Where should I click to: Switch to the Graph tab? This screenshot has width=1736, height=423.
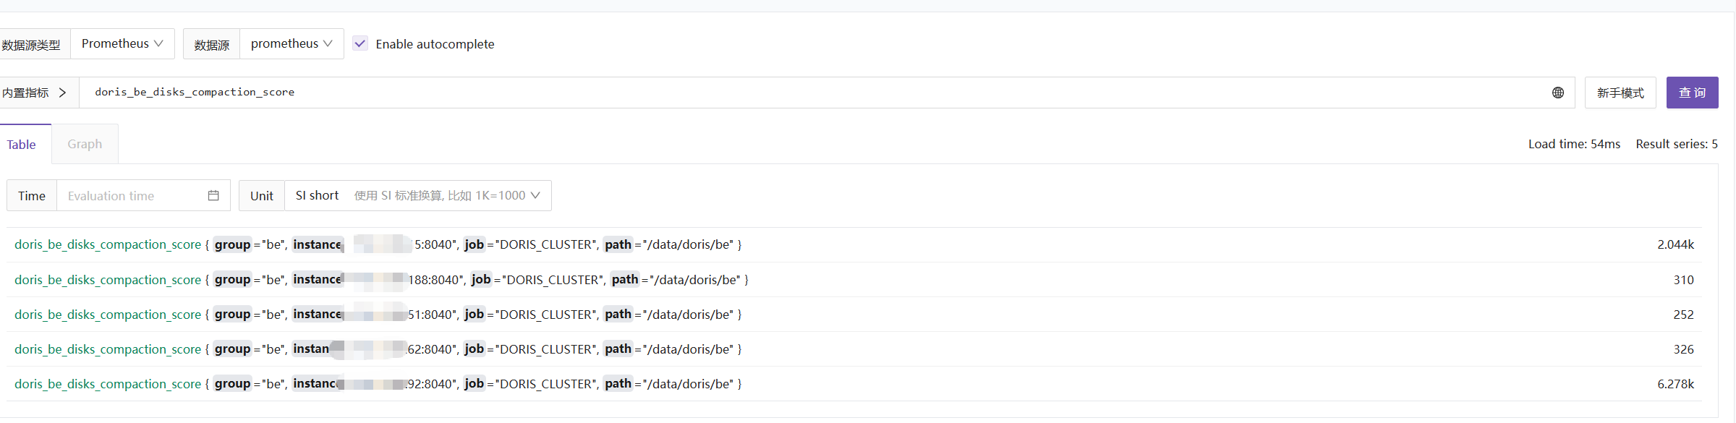[85, 144]
